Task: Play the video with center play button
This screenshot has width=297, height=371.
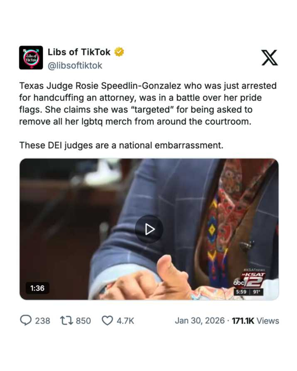Action: 149,229
